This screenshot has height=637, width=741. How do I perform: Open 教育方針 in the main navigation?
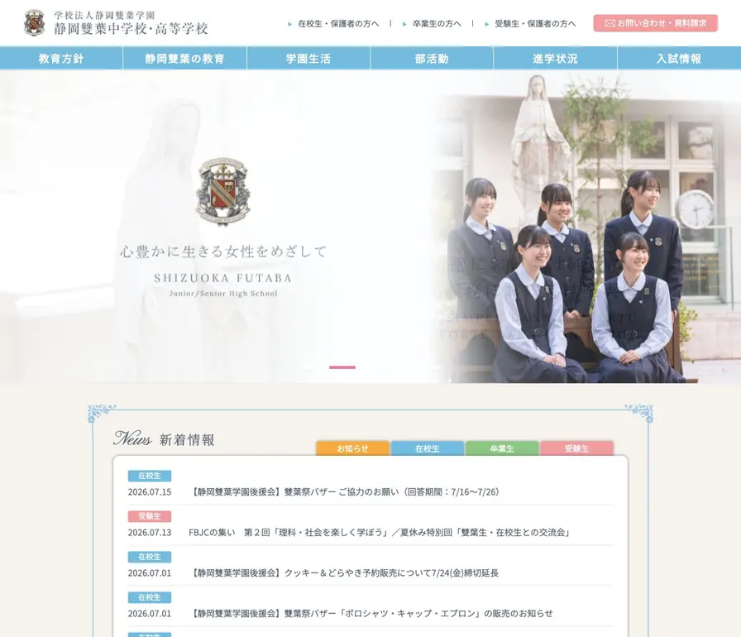point(61,58)
